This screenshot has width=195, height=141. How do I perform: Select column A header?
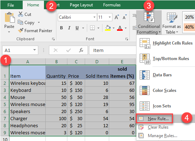click(28, 61)
